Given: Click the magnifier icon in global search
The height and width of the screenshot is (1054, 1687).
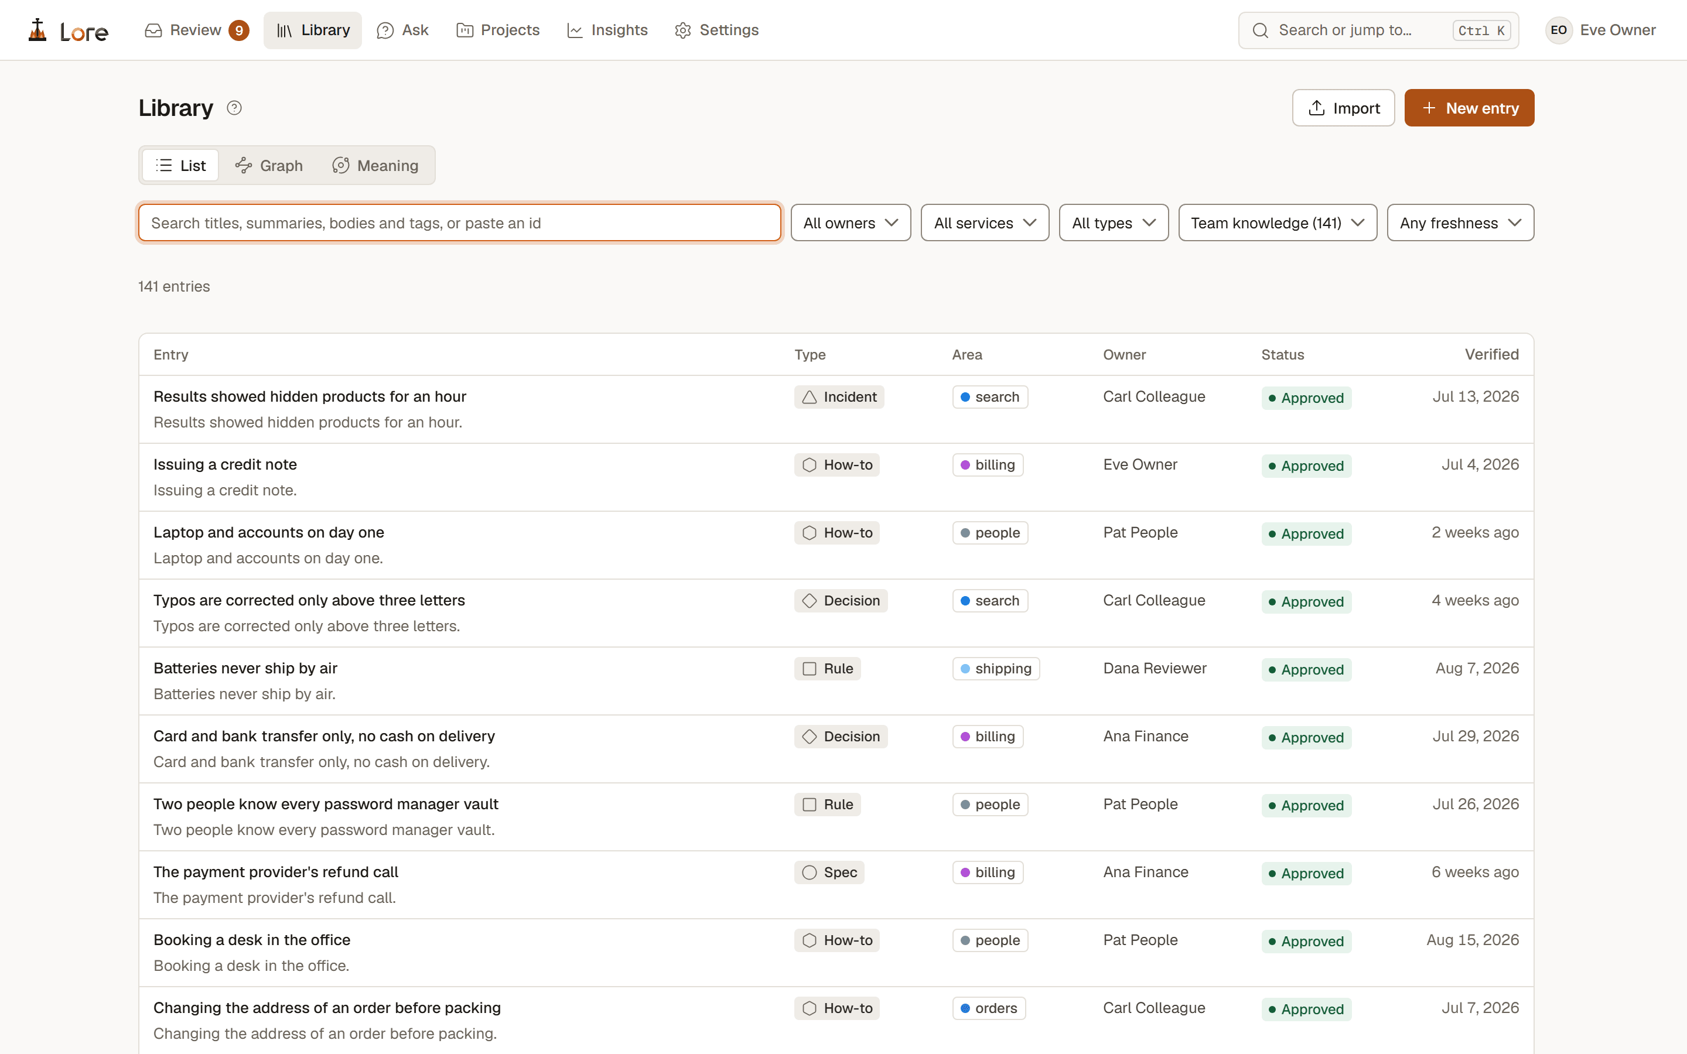Looking at the screenshot, I should coord(1259,30).
